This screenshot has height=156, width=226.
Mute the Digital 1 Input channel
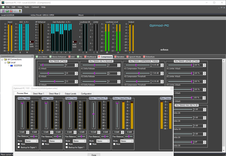coord(43,144)
